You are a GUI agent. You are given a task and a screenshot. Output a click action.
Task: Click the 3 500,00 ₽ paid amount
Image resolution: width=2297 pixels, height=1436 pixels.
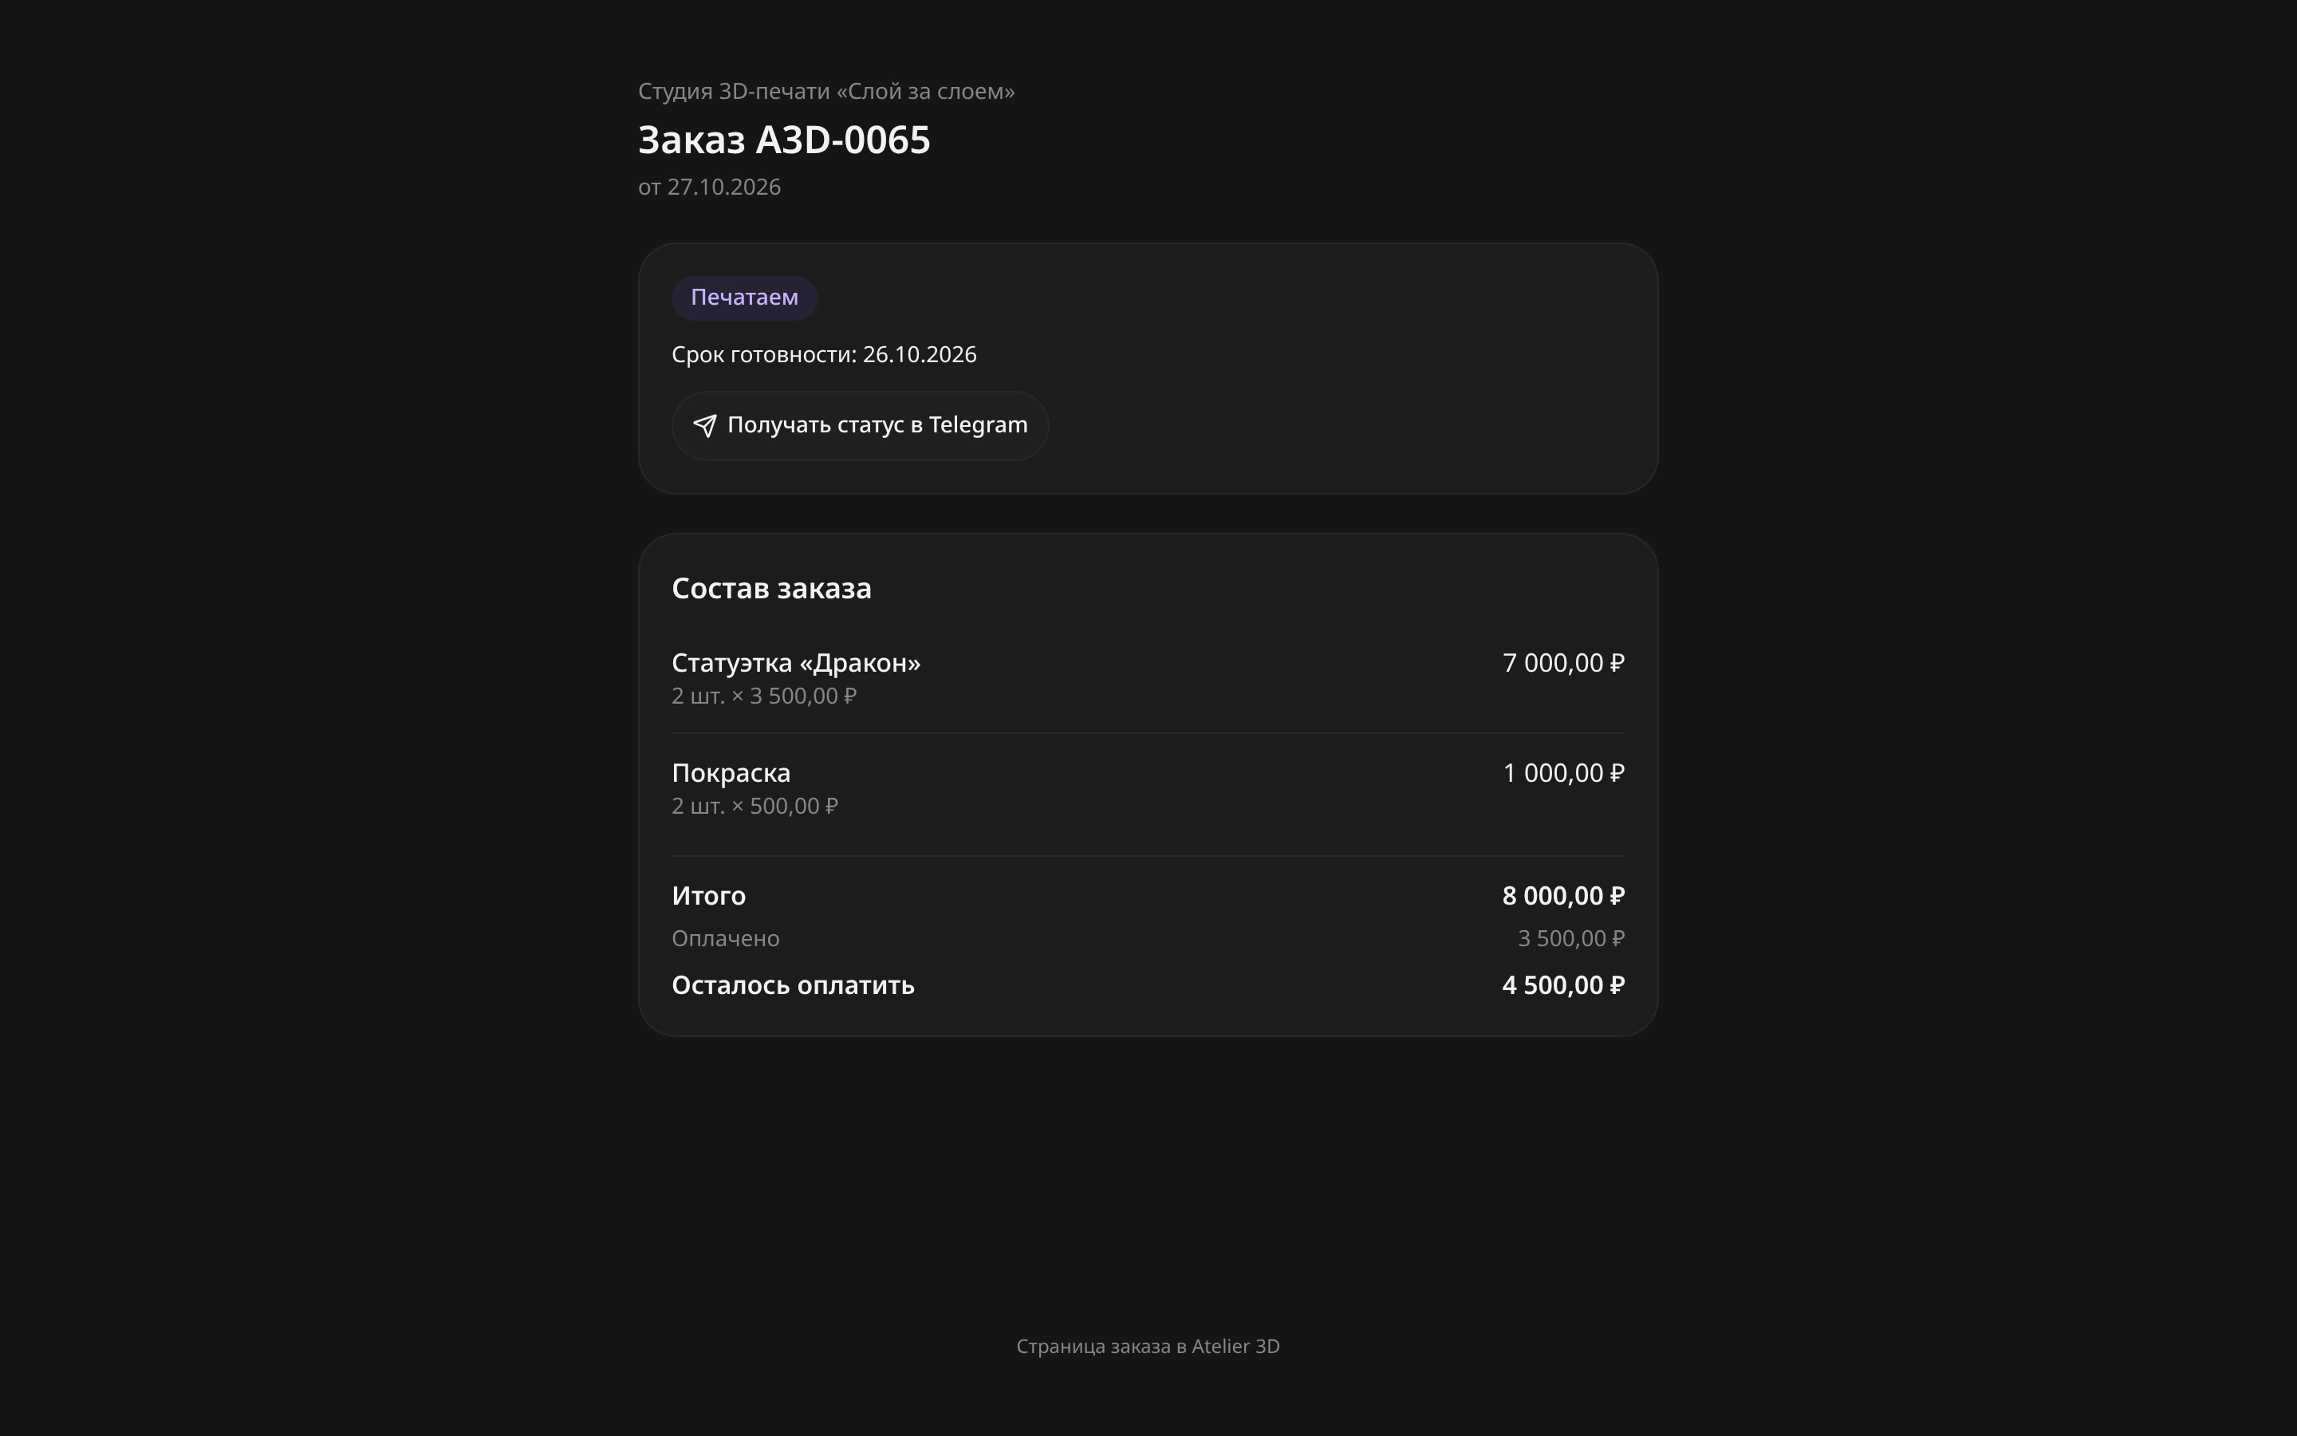pos(1571,938)
